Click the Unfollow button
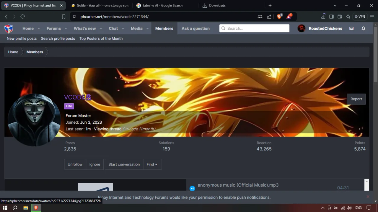The height and width of the screenshot is (212, 378). tap(75, 164)
